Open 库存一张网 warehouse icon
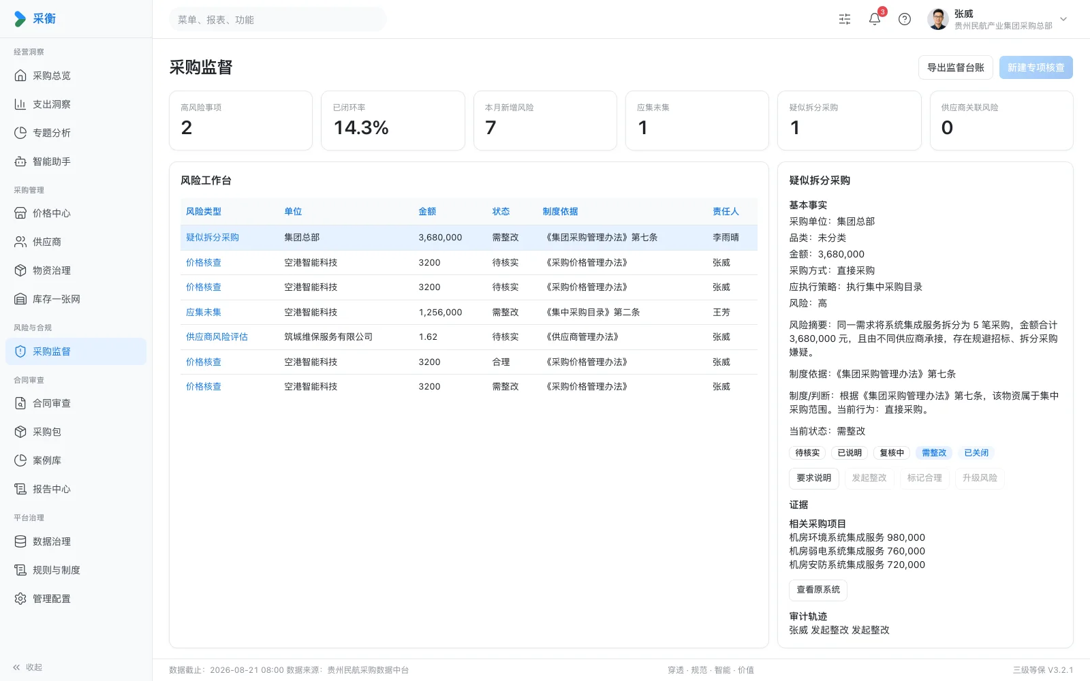 [20, 299]
